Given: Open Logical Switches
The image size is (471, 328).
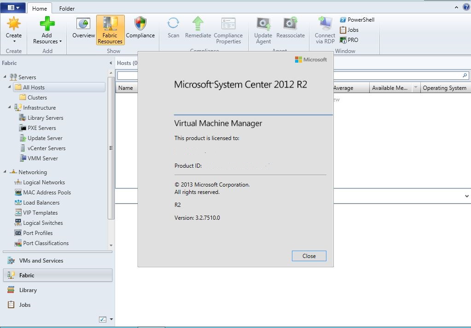Looking at the screenshot, I should (x=39, y=223).
